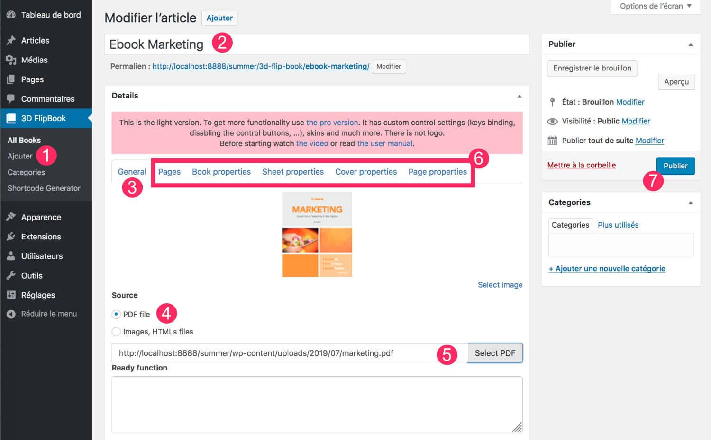The image size is (711, 440).
Task: Click the Apparence paintbrush icon
Action: 11,217
